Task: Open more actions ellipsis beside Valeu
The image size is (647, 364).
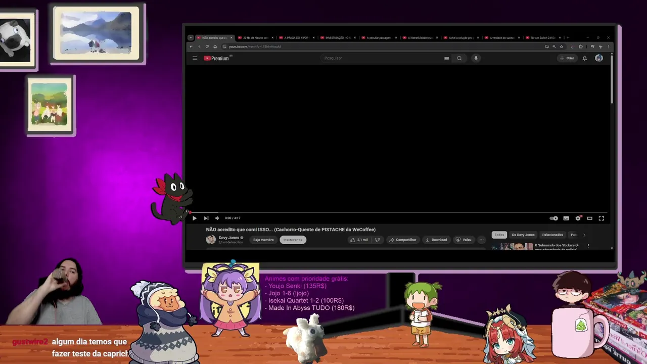Action: click(481, 240)
